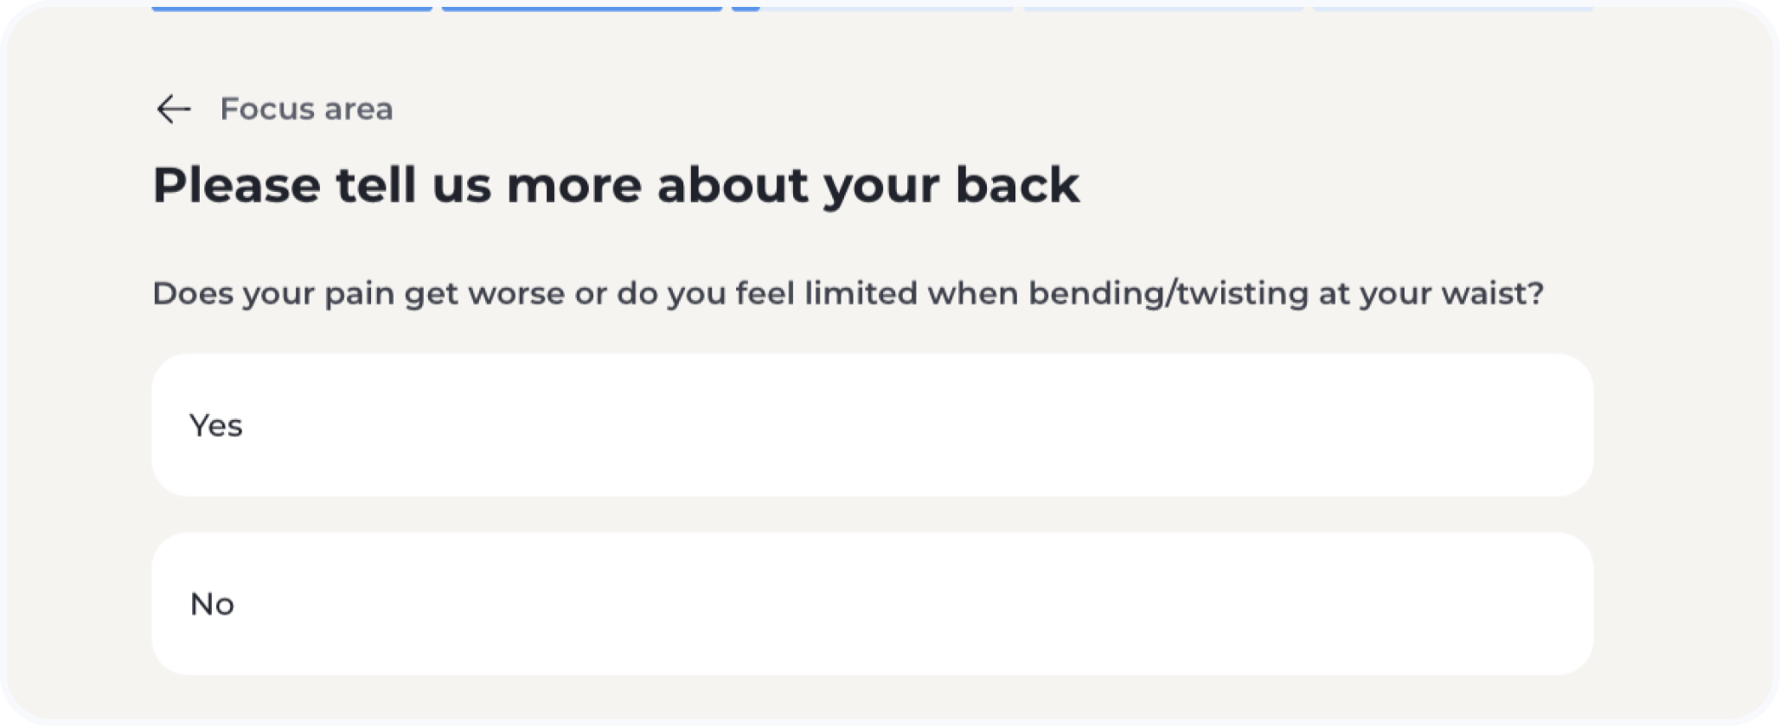The height and width of the screenshot is (726, 1780).
Task: Click the last progress bar segment
Action: (1453, 7)
